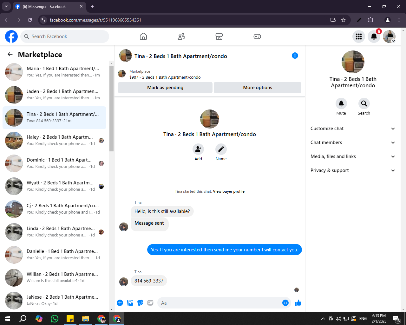Open Wyatt 2 Beds 1 Bath conversation
Image resolution: width=406 pixels, height=325 pixels.
54,186
